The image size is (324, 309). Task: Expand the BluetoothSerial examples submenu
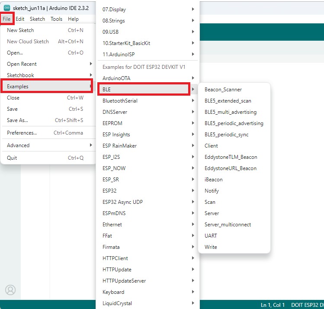pos(120,101)
